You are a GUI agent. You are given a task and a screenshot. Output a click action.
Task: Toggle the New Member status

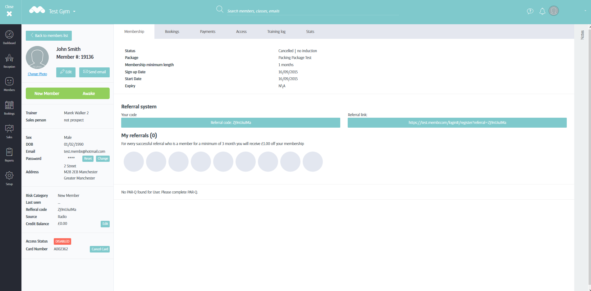click(x=47, y=93)
